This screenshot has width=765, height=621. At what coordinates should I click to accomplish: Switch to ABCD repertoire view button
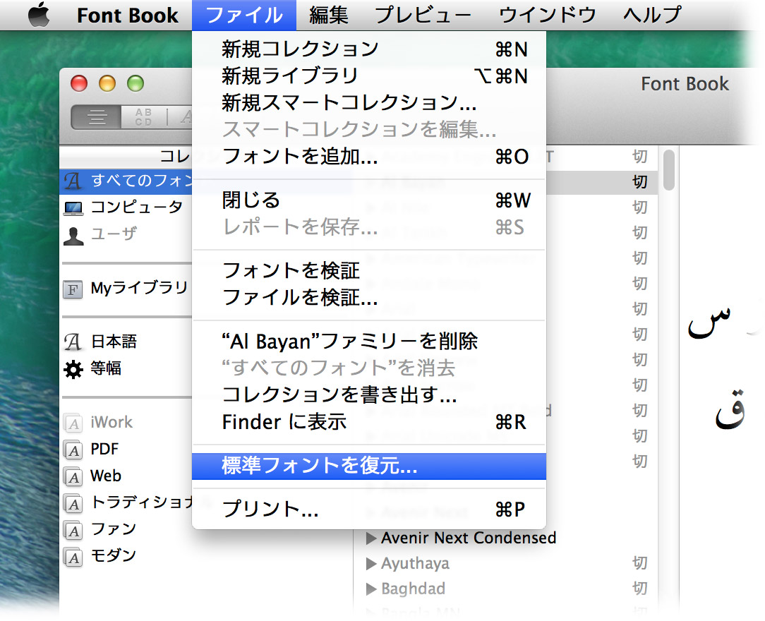coord(143,117)
